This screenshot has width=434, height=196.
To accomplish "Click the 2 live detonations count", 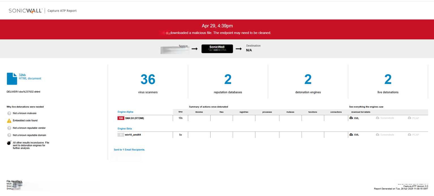I will [388, 79].
